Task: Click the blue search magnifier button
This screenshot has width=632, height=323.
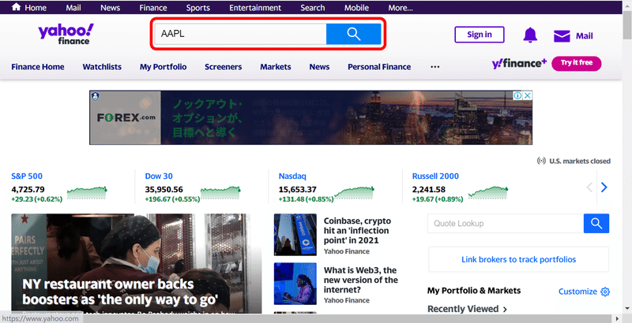Action: (353, 34)
